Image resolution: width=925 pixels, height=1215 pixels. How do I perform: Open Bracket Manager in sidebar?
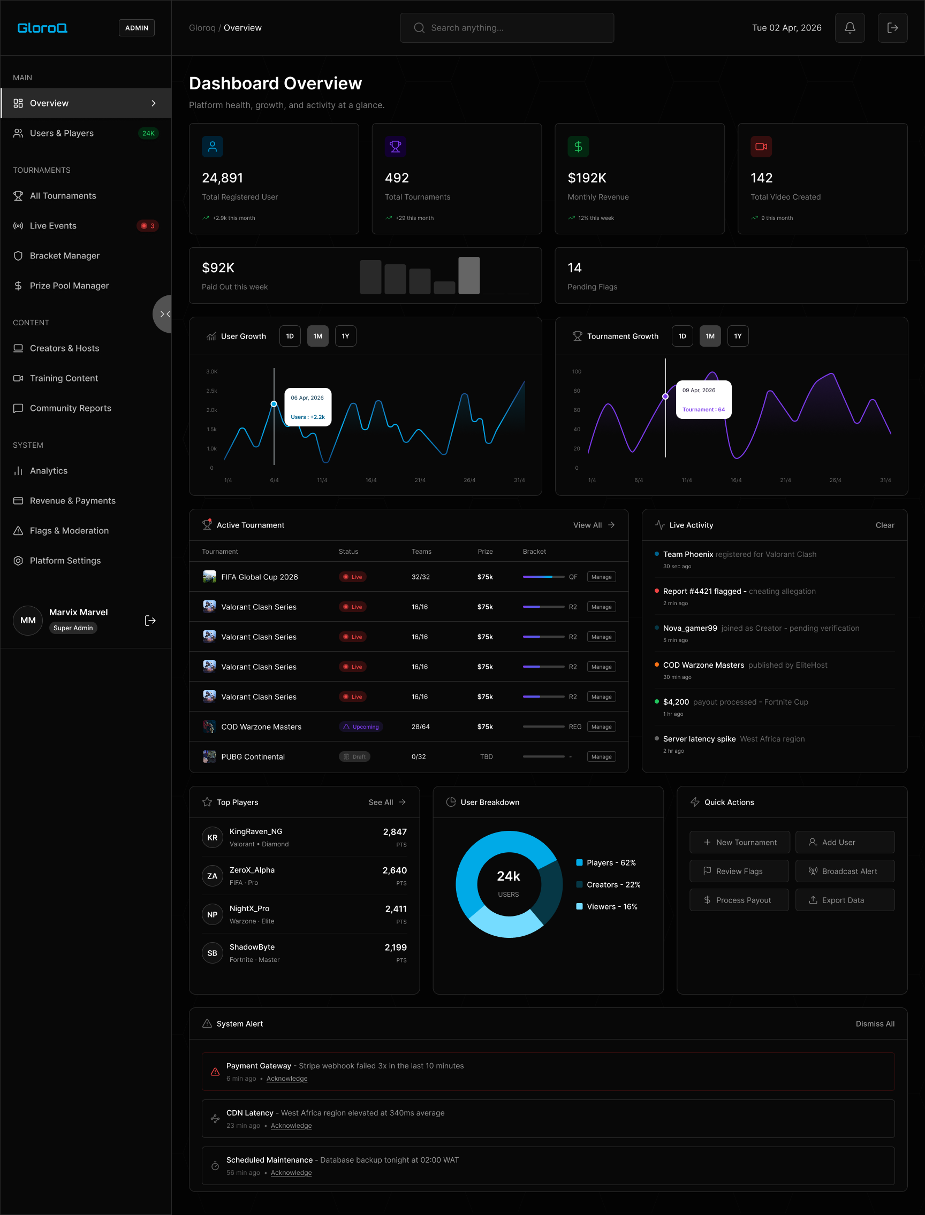[86, 256]
